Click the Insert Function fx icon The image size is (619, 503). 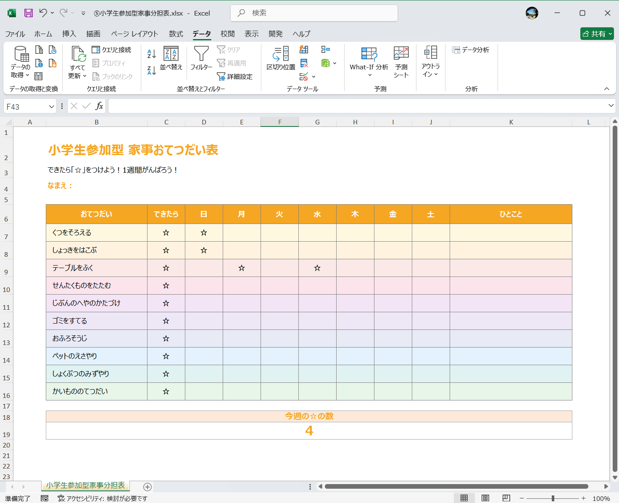click(x=99, y=106)
